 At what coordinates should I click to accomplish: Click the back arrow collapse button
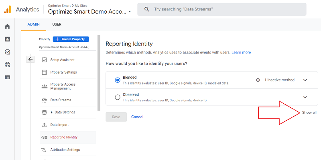tap(30, 59)
